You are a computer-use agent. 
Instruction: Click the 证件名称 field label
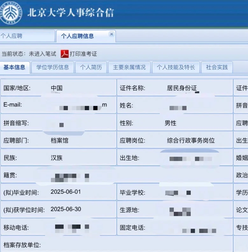(x=132, y=88)
